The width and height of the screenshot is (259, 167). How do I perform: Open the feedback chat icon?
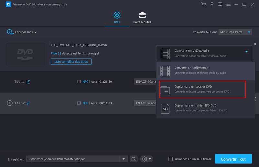[x=220, y=4]
